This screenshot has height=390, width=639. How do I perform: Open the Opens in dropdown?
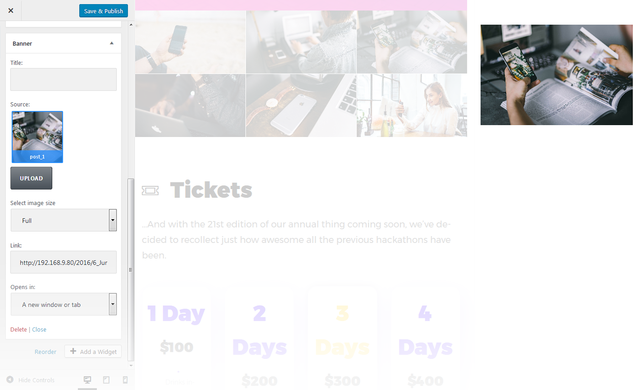click(63, 304)
